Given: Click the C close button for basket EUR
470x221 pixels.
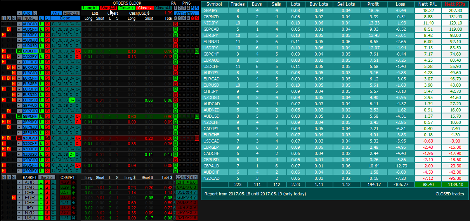Looking at the screenshot, I should click(53, 198).
